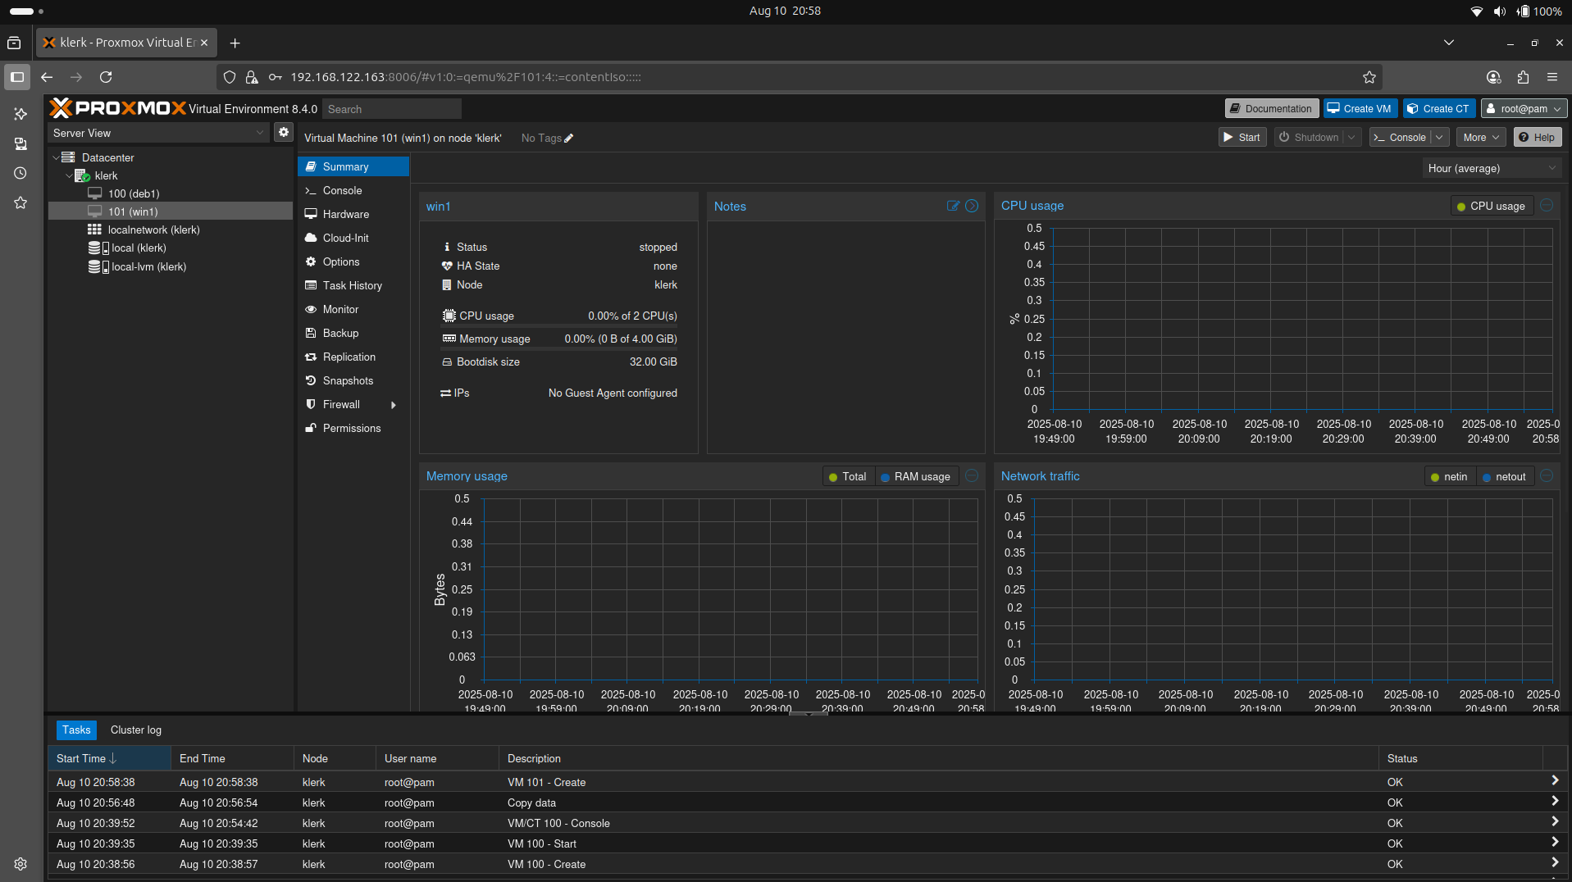Open the Snapshots panel for win1
Viewport: 1572px width, 882px height.
click(x=346, y=380)
